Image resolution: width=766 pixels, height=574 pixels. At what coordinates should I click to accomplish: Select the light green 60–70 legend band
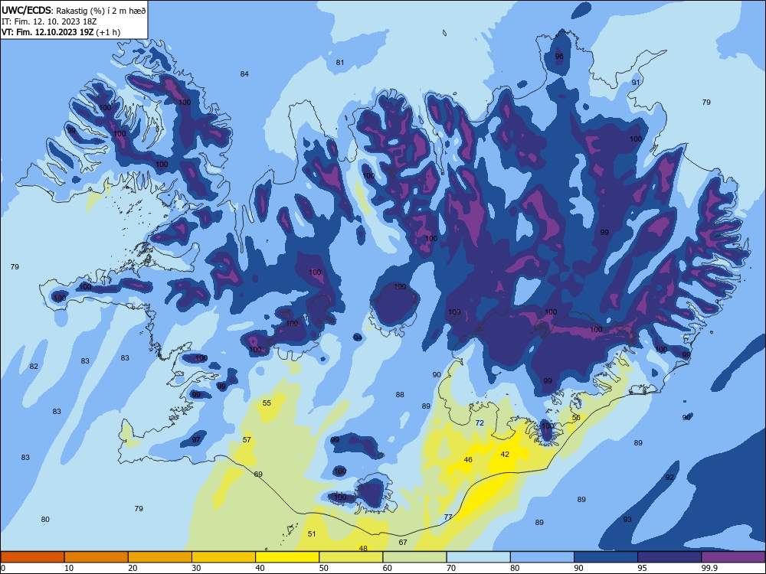(x=414, y=557)
